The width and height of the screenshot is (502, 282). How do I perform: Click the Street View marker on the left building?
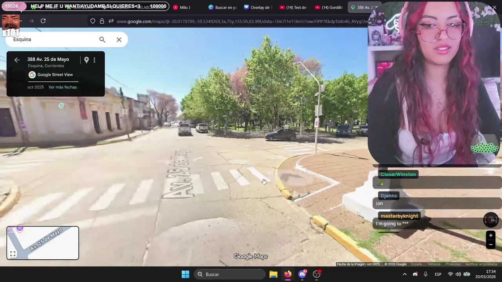tap(61, 105)
